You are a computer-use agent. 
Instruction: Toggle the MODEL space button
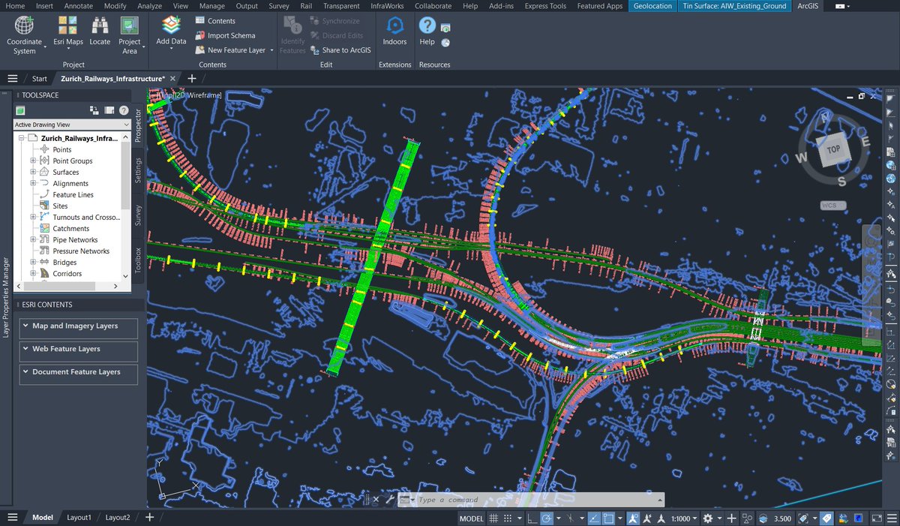pyautogui.click(x=470, y=518)
